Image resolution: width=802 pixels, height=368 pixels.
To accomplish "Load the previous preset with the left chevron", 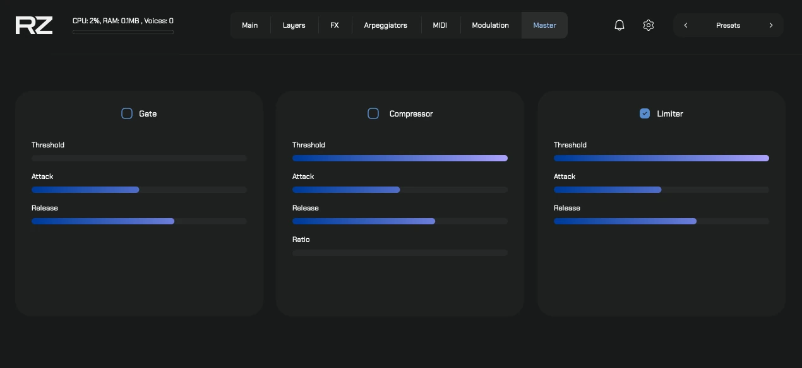I will [x=686, y=25].
